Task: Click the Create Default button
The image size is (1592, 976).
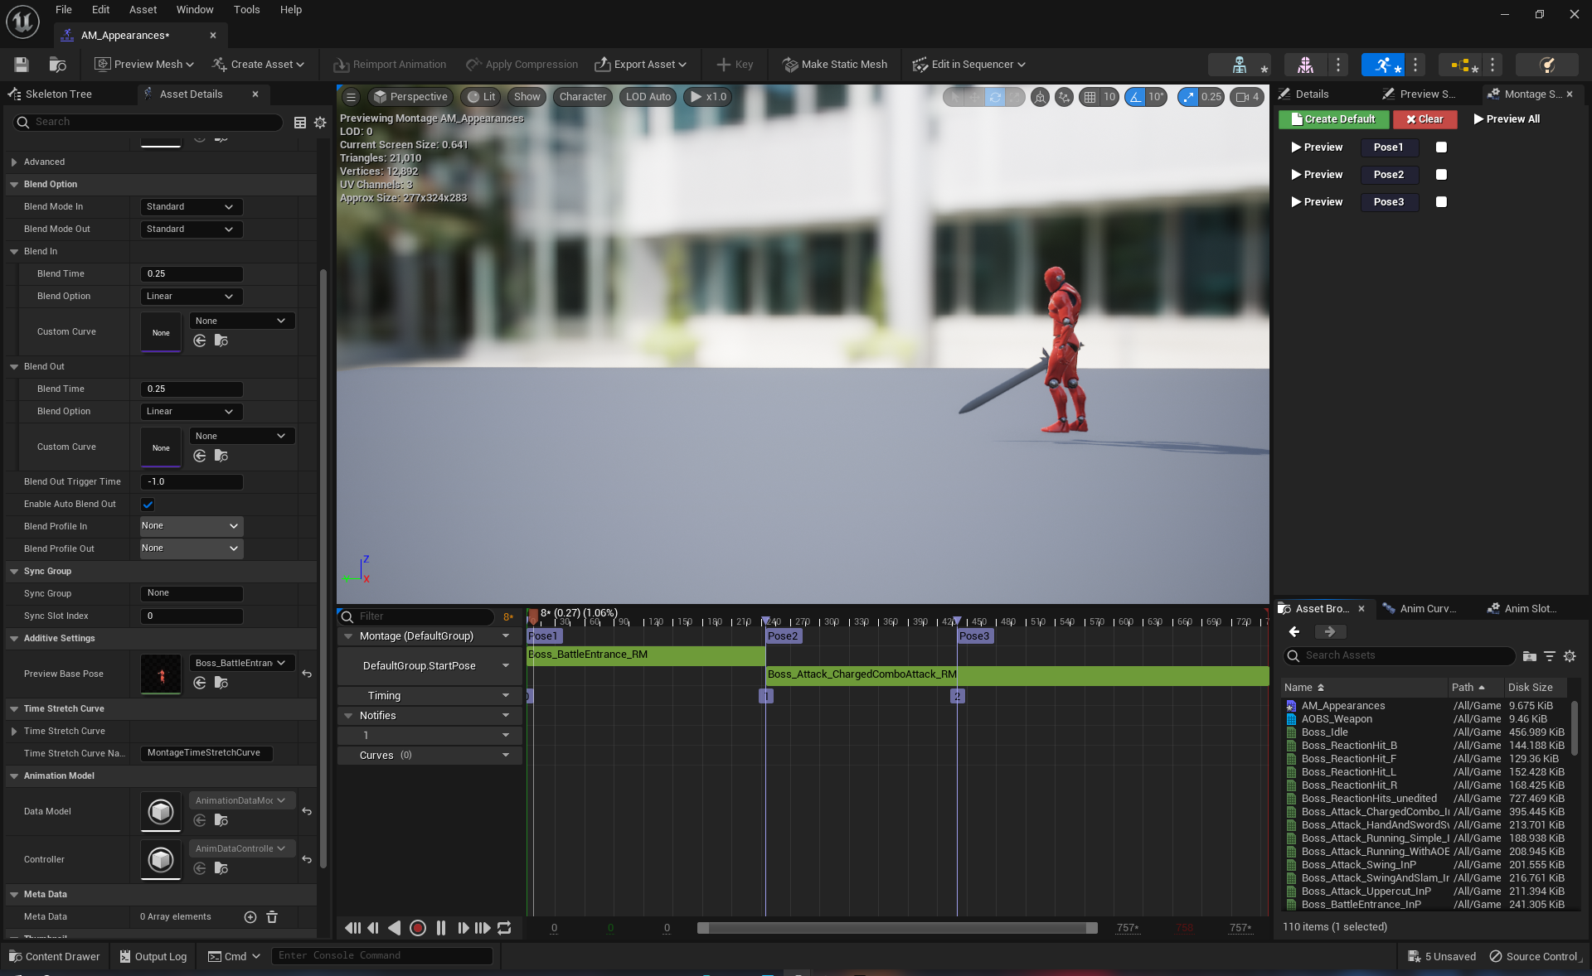Action: pyautogui.click(x=1333, y=119)
